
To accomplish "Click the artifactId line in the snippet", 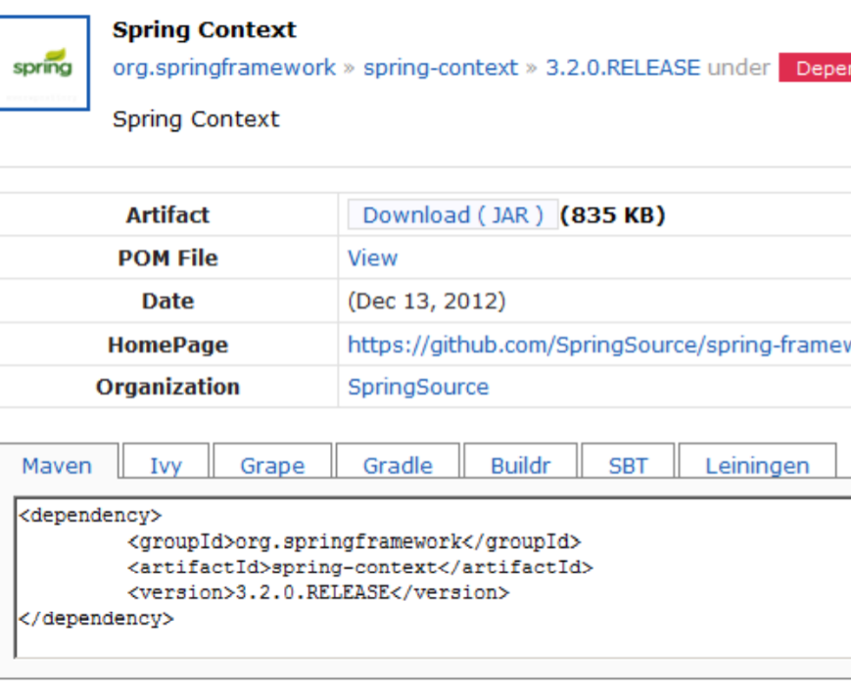I will pos(359,567).
